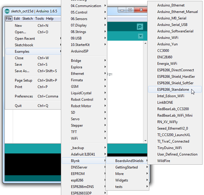Viewport: 204px width, 195px height.
Task: Expand the Ethernet library examples
Action: pyautogui.click(x=84, y=74)
